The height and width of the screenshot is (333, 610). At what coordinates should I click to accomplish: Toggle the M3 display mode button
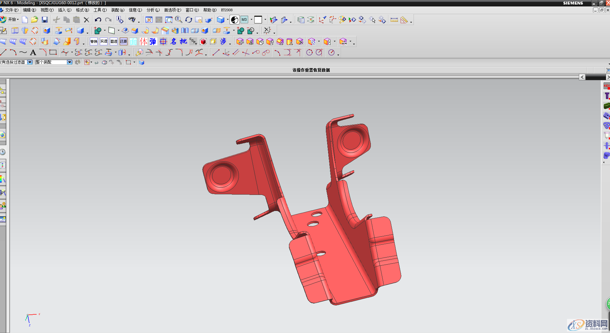[244, 20]
